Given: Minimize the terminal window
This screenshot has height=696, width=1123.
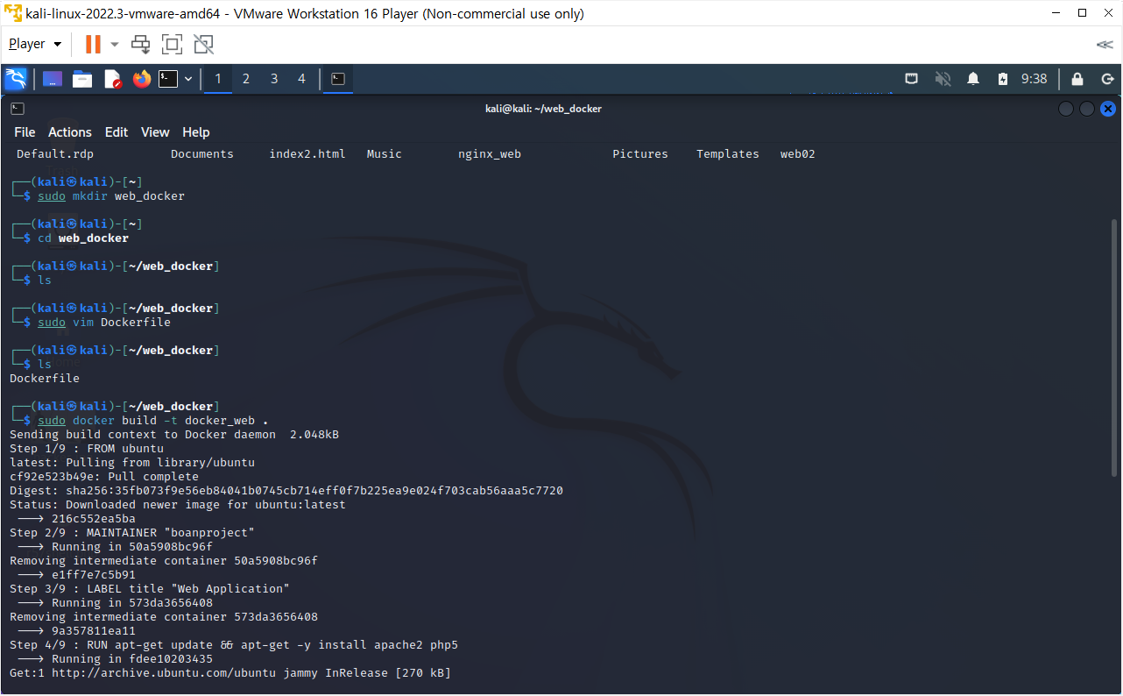Looking at the screenshot, I should click(1066, 109).
